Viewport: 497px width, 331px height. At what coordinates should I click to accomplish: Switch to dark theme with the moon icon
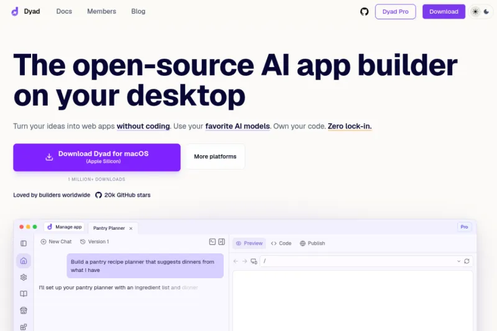tap(486, 12)
